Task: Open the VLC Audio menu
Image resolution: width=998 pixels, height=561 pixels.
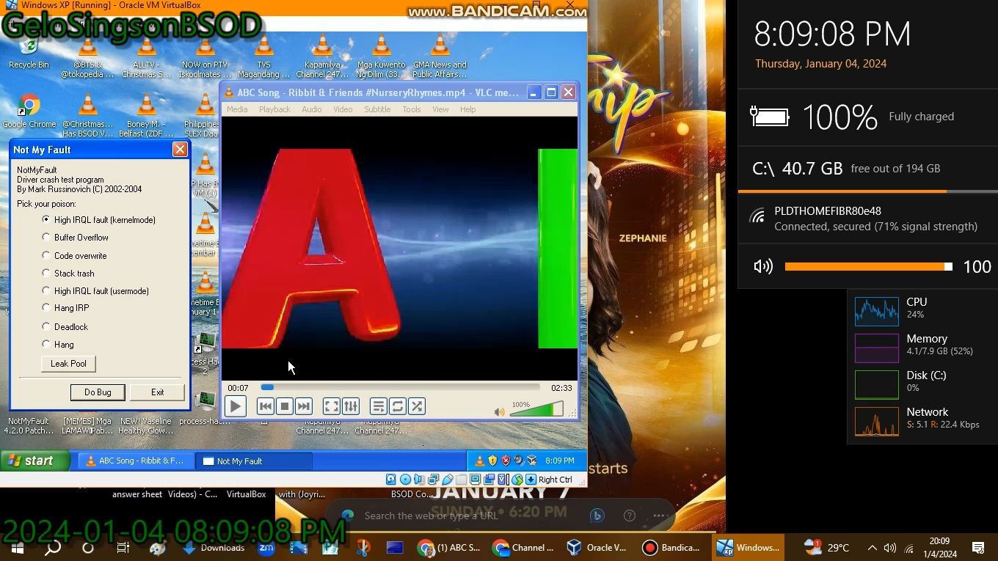Action: coord(312,109)
